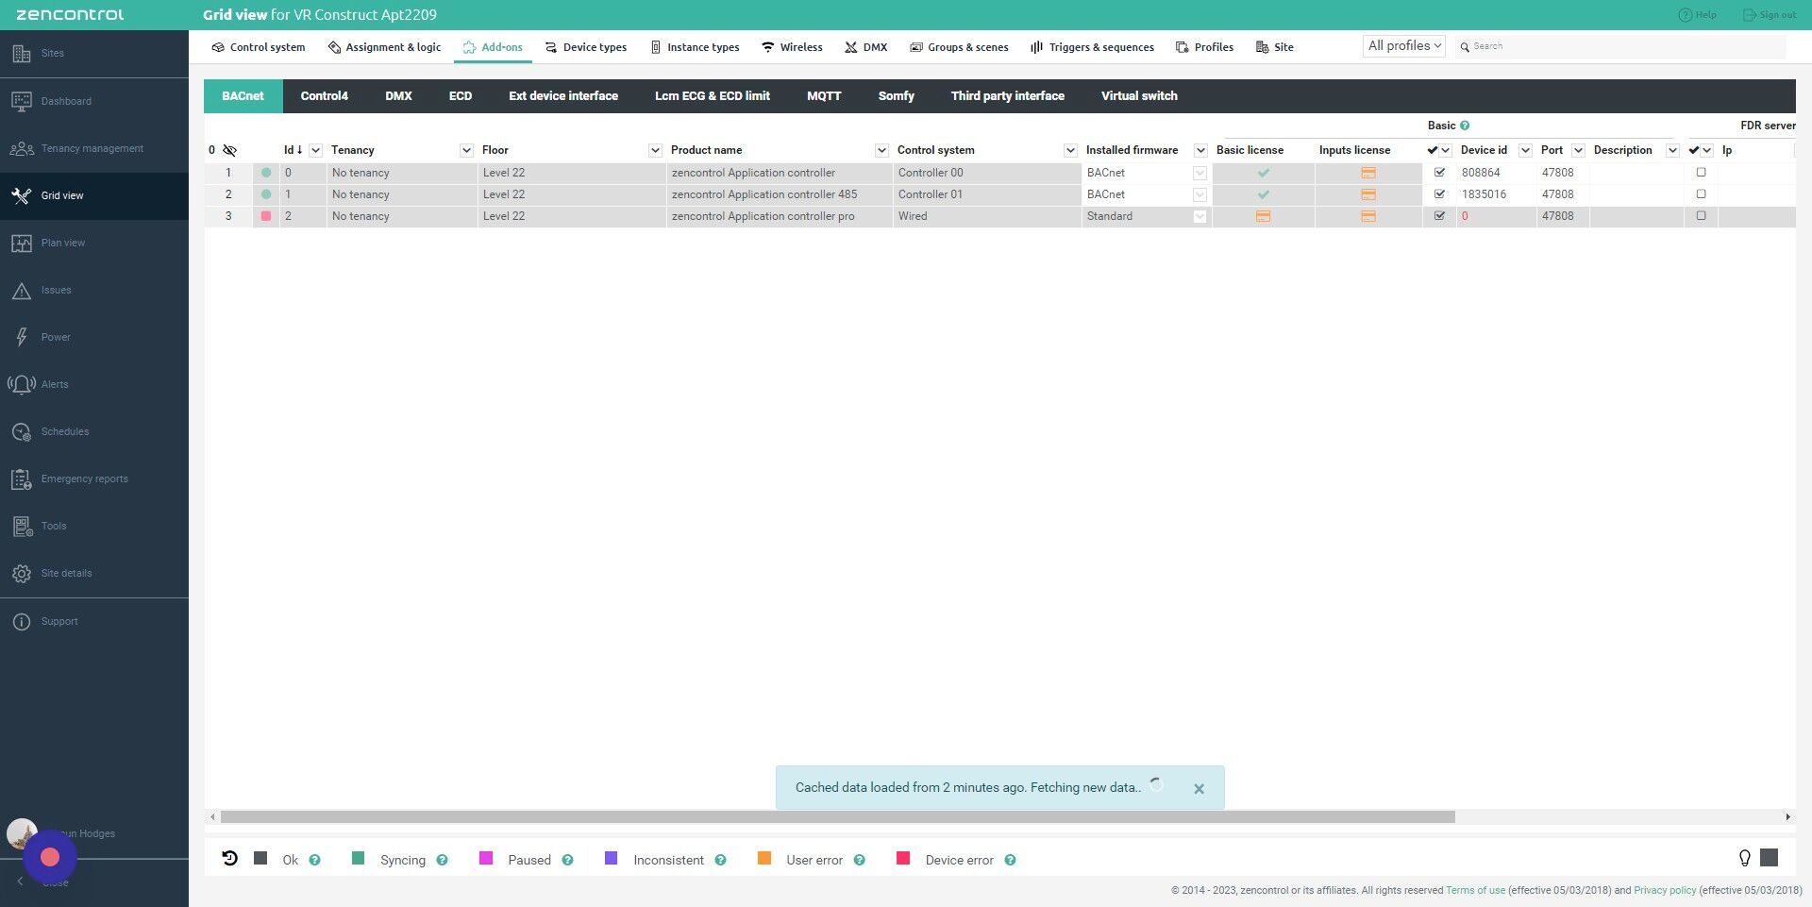Open the Device types menu
Image resolution: width=1812 pixels, height=907 pixels.
(586, 47)
